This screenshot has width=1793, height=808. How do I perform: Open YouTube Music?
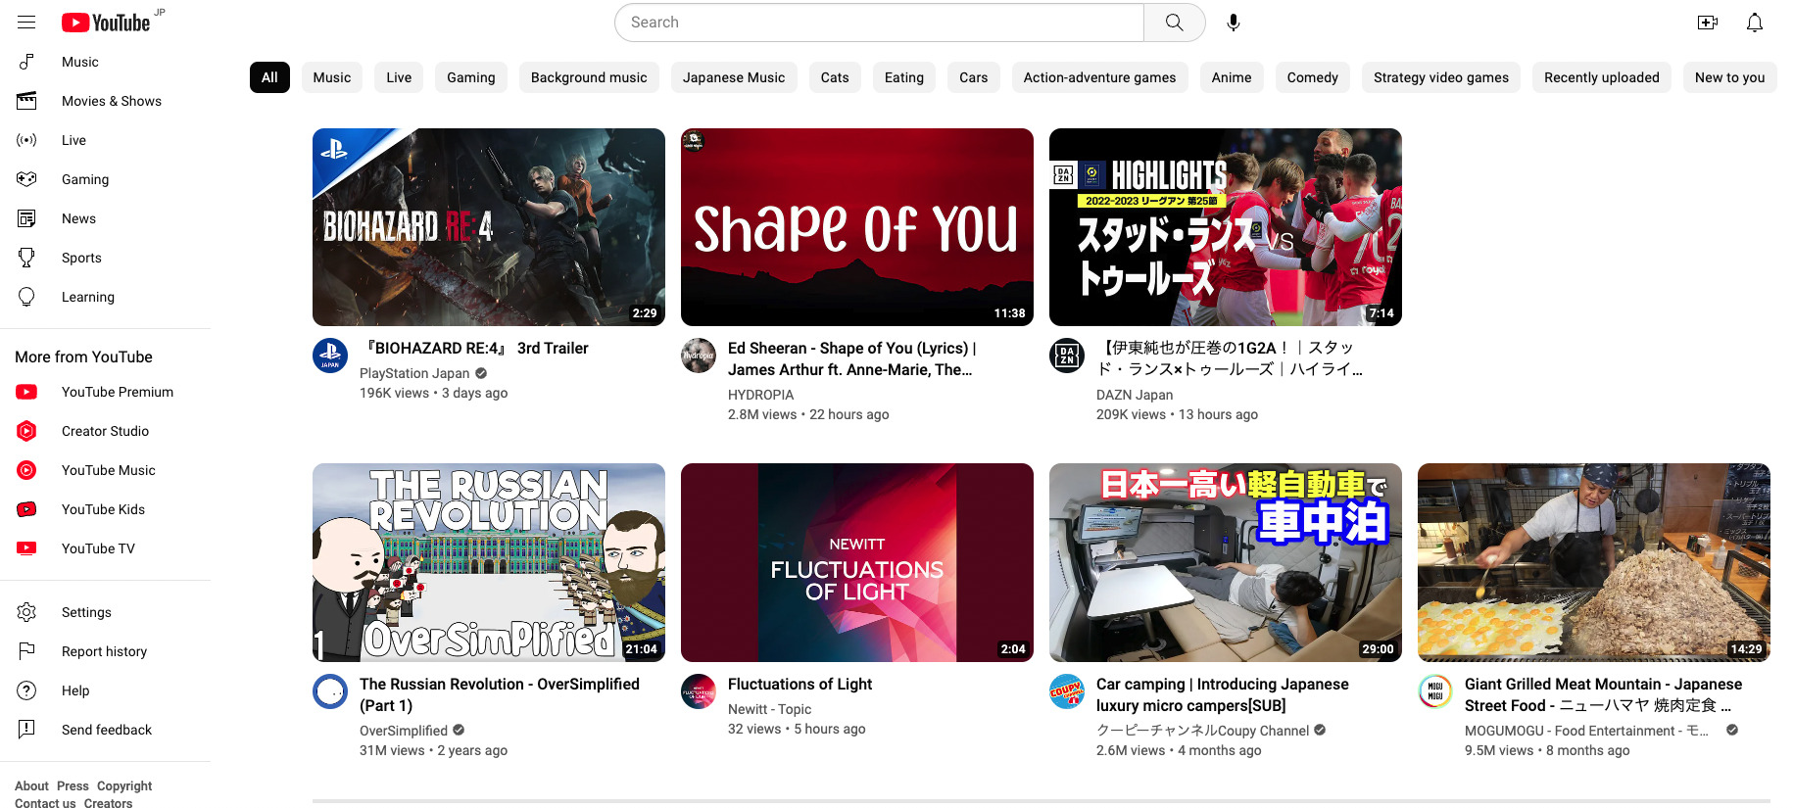pyautogui.click(x=105, y=470)
